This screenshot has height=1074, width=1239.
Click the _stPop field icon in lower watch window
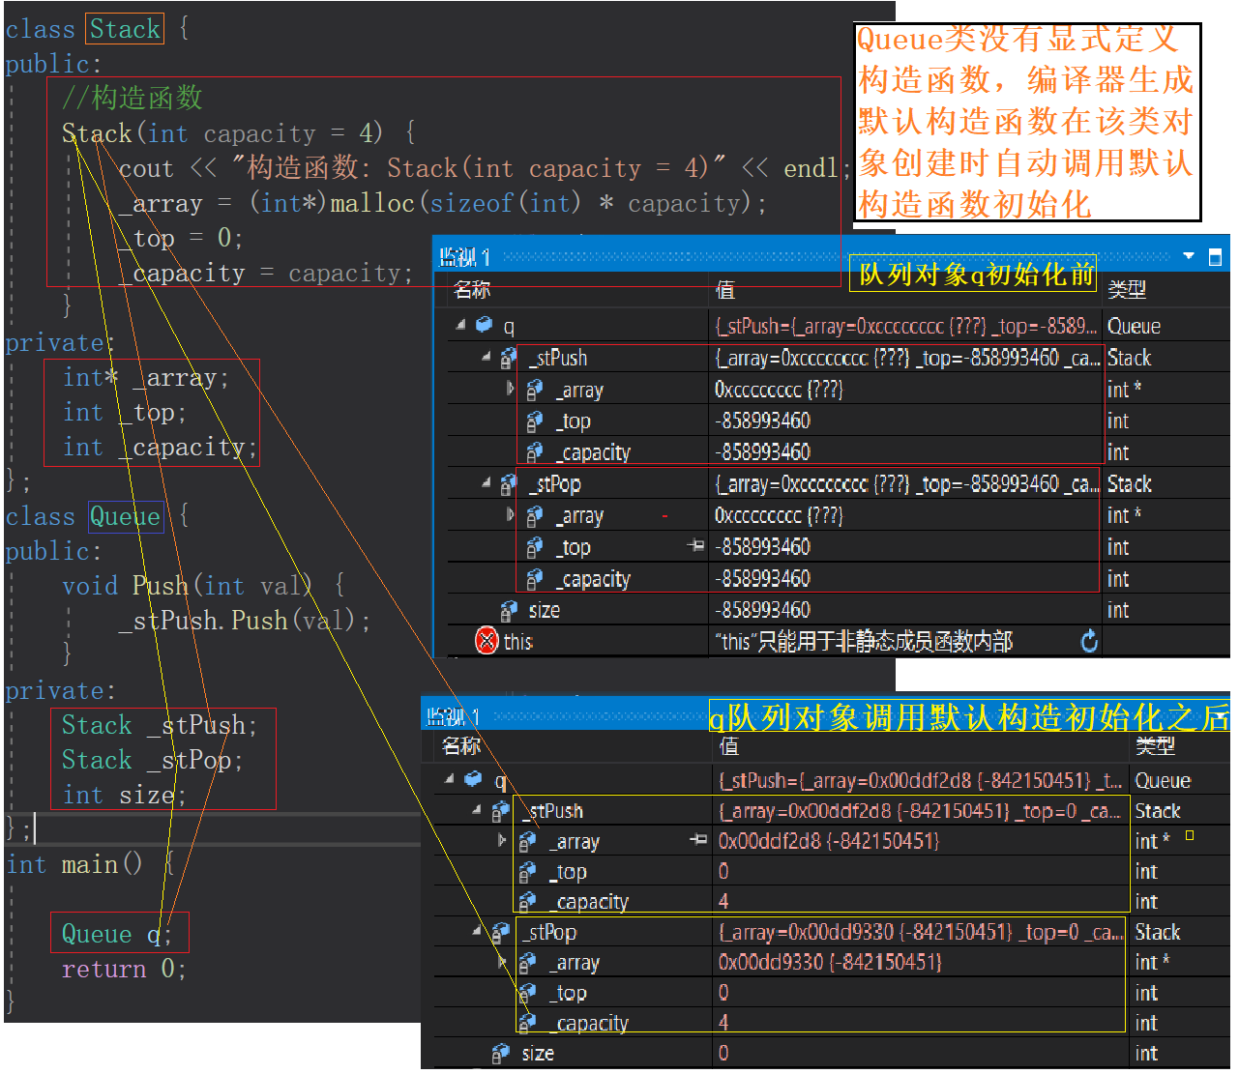click(500, 932)
